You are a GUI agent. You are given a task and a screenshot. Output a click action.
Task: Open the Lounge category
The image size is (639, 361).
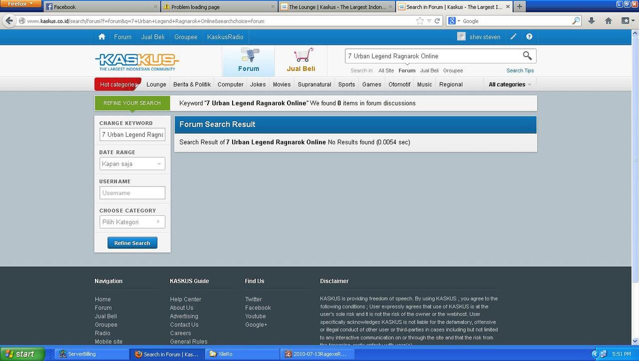coord(156,84)
